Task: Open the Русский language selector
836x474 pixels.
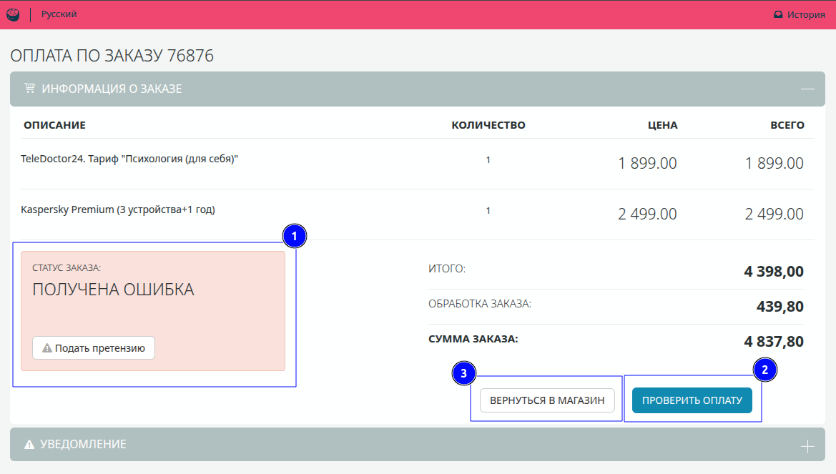Action: tap(59, 14)
